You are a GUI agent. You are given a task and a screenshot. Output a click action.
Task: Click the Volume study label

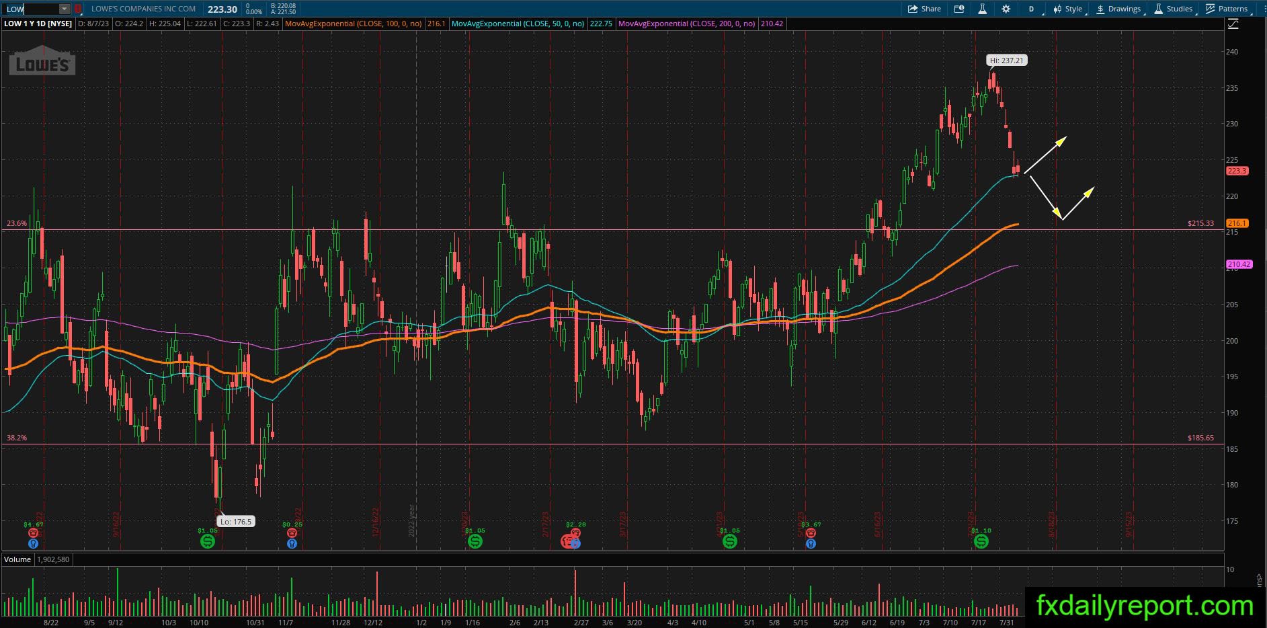pos(17,559)
